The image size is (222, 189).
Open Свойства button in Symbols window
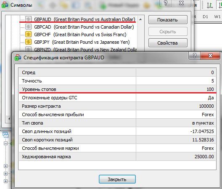tap(168, 43)
